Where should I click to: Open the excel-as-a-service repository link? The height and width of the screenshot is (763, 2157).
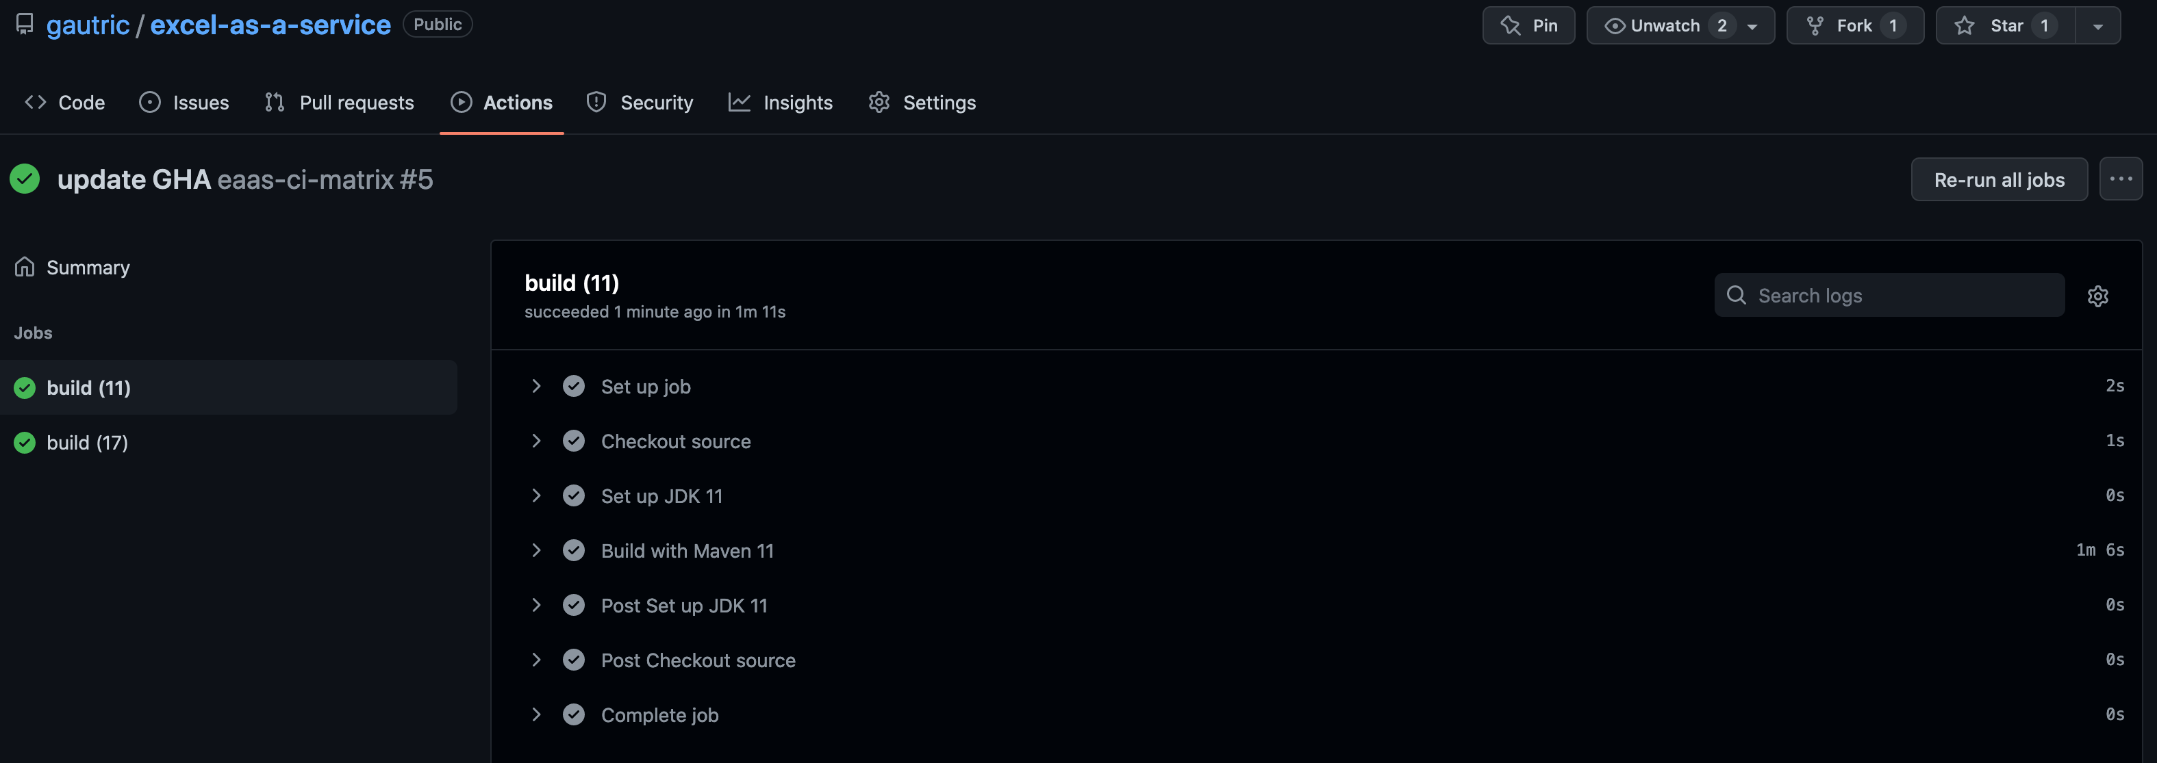pyautogui.click(x=270, y=25)
